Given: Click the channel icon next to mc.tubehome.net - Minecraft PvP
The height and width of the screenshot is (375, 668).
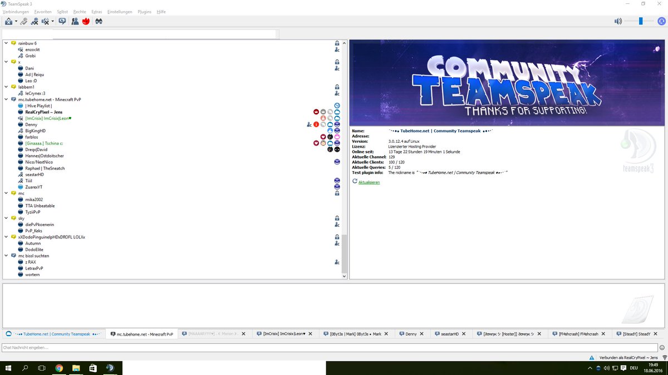Looking at the screenshot, I should tap(13, 99).
